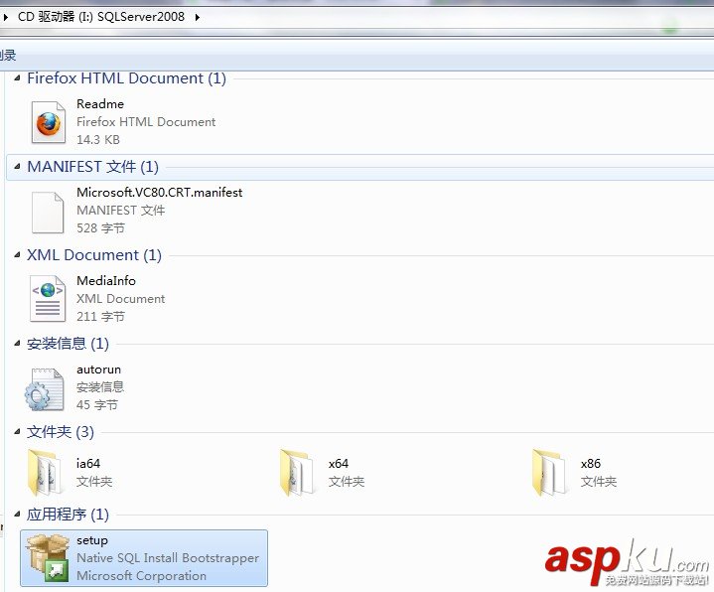The height and width of the screenshot is (592, 714).
Task: Select the MediaInfo XML document icon
Action: 48,299
